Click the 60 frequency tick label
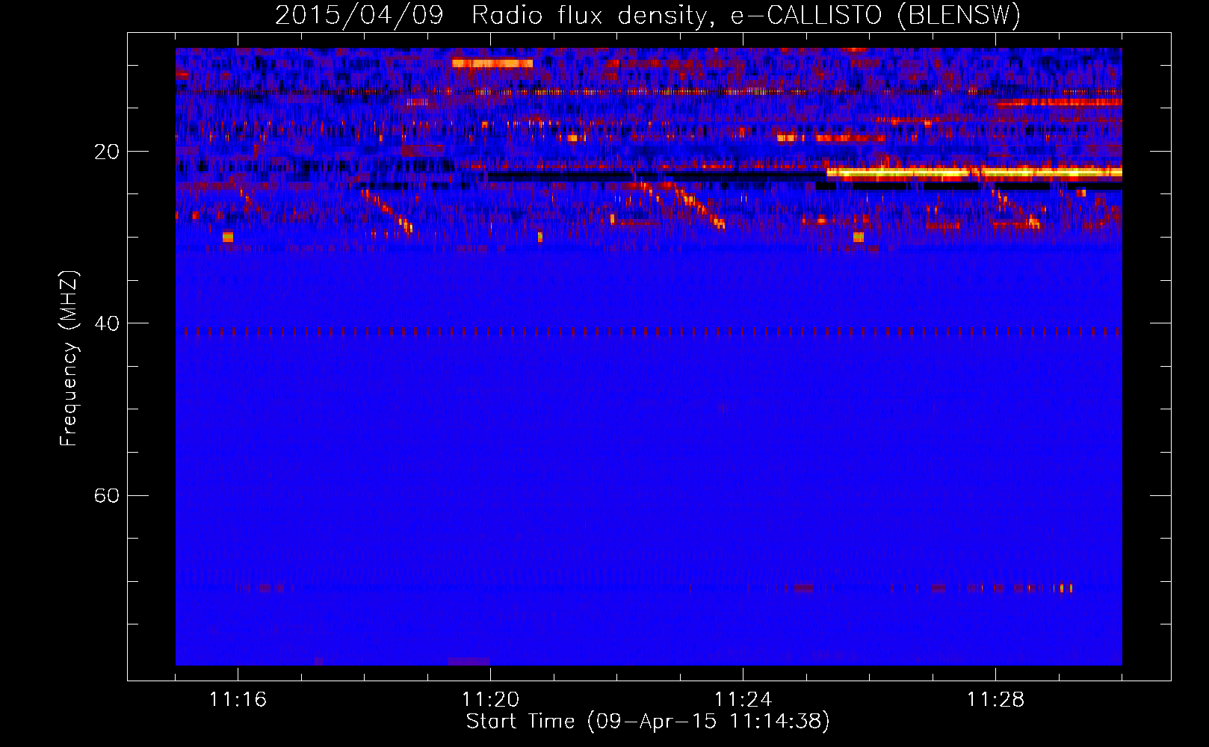The height and width of the screenshot is (747, 1209). tap(106, 495)
